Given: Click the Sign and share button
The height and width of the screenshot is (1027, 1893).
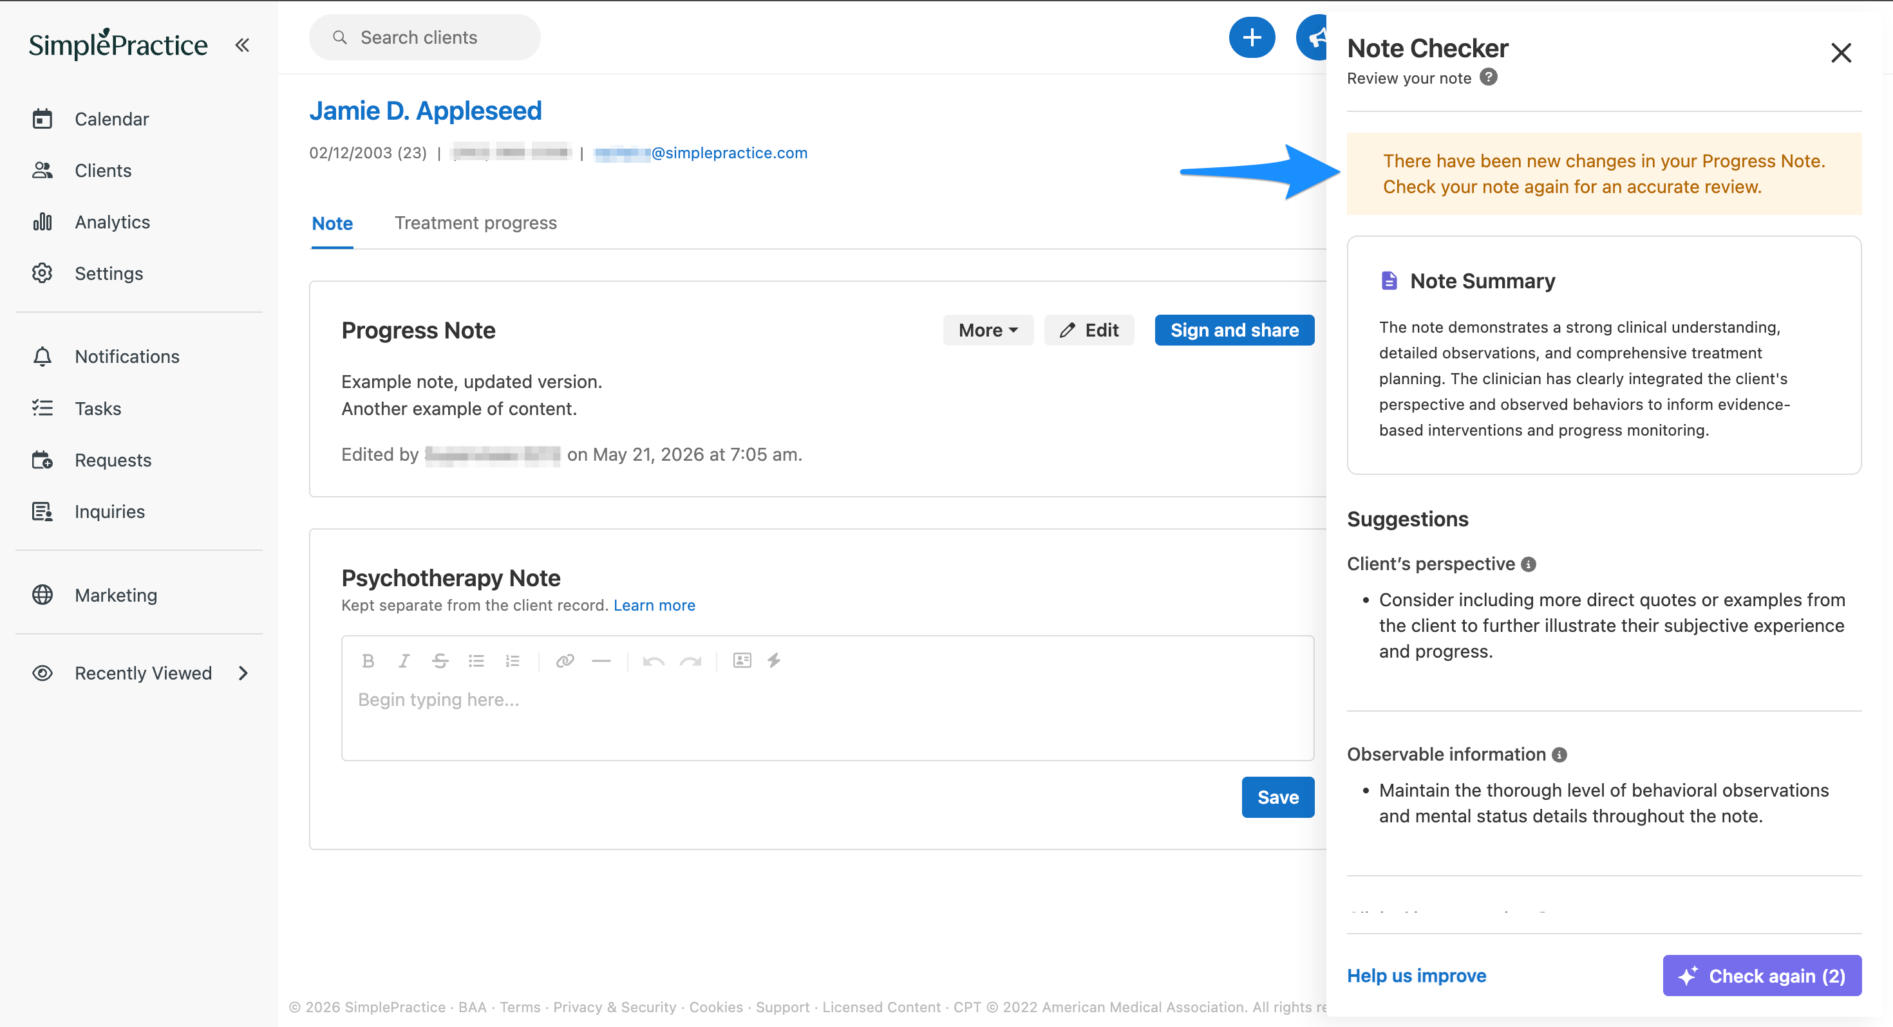Looking at the screenshot, I should coord(1234,330).
